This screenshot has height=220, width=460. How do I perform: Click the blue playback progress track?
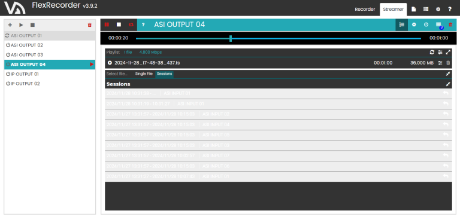pyautogui.click(x=279, y=38)
